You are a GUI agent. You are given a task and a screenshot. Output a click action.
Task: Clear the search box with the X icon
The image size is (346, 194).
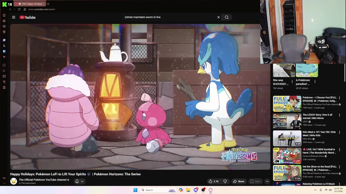pos(218,17)
